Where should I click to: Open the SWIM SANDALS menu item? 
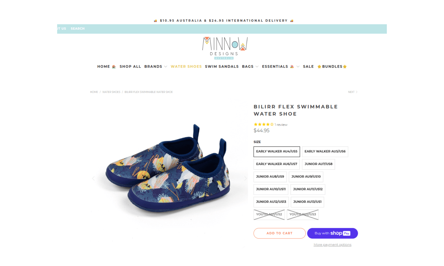pos(222,66)
